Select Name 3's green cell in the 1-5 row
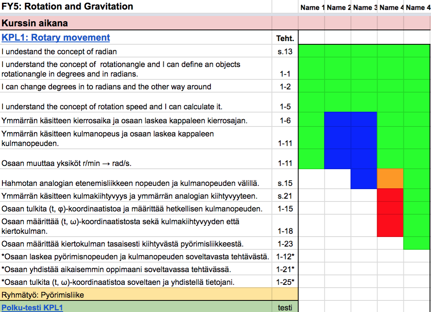 [364, 102]
